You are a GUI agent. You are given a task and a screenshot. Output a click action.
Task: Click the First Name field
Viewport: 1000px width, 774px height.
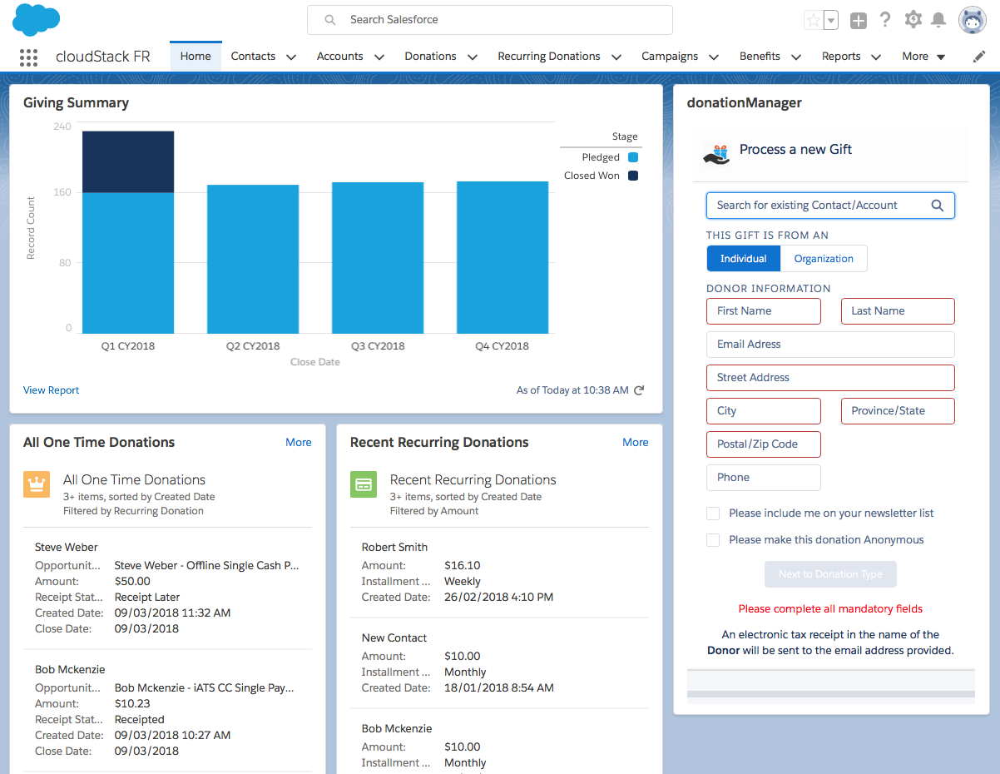click(764, 311)
